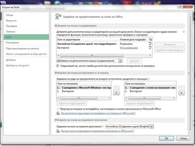Viewport: 195px width, 146px height.
Task: Open link Как да получа още езици на показване
Action: click(x=98, y=113)
